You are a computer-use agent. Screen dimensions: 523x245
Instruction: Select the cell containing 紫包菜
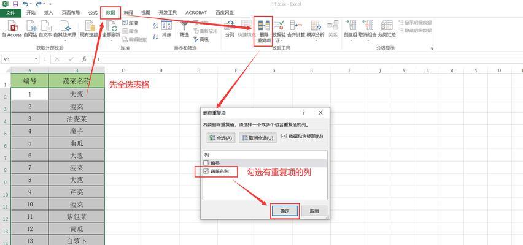point(76,217)
